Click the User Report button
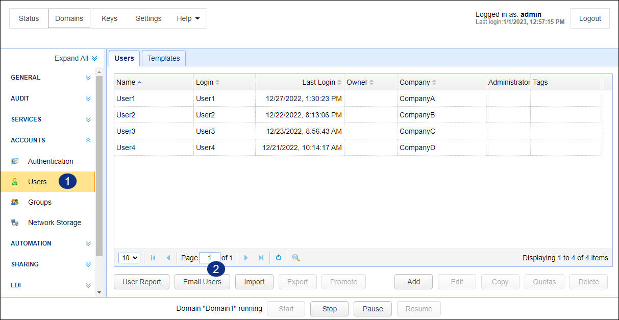 142,282
